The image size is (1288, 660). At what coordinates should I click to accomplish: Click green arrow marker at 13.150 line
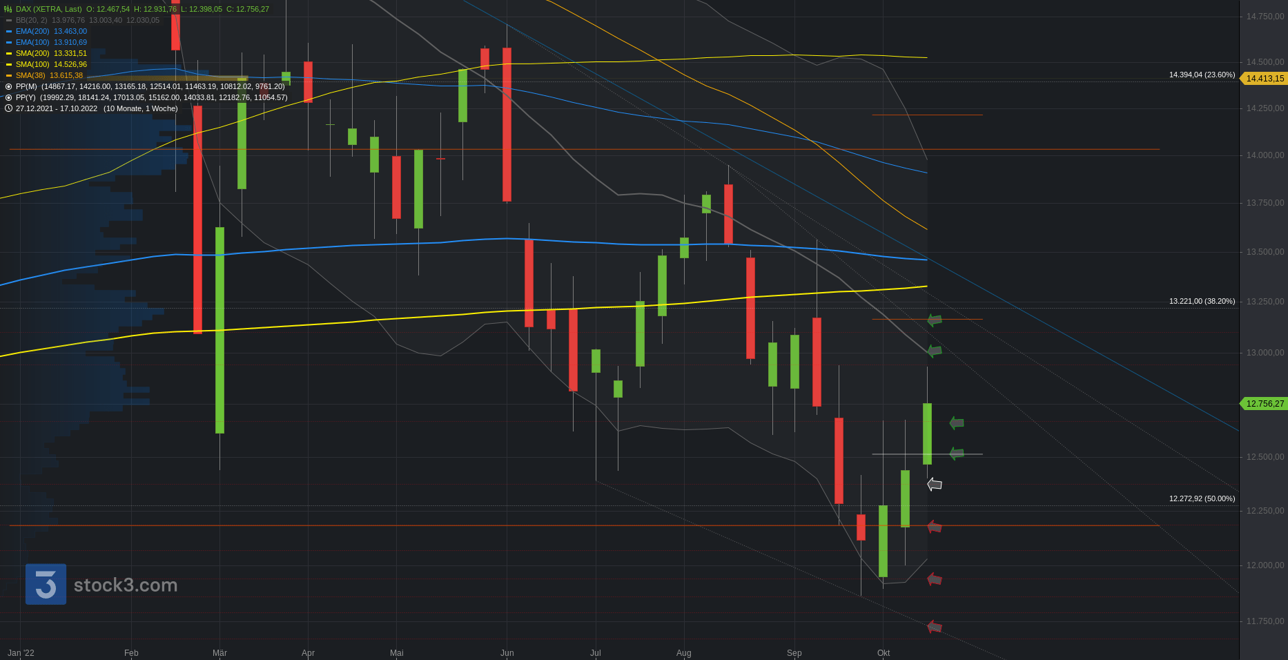pos(935,320)
